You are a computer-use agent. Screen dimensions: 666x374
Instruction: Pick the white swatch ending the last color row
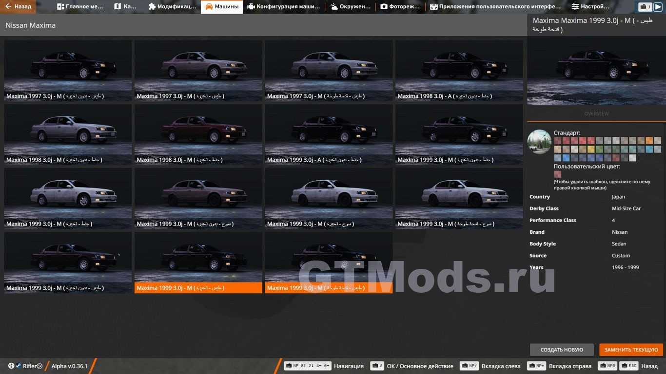[x=632, y=158]
